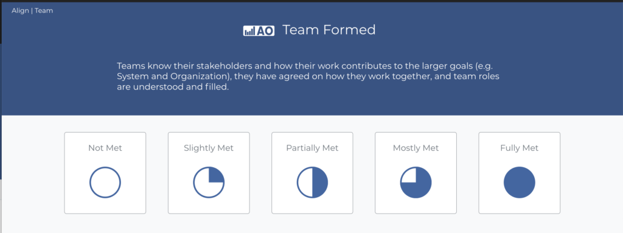Select the 'Mostly Met' label text
This screenshot has width=623, height=233.
point(416,148)
